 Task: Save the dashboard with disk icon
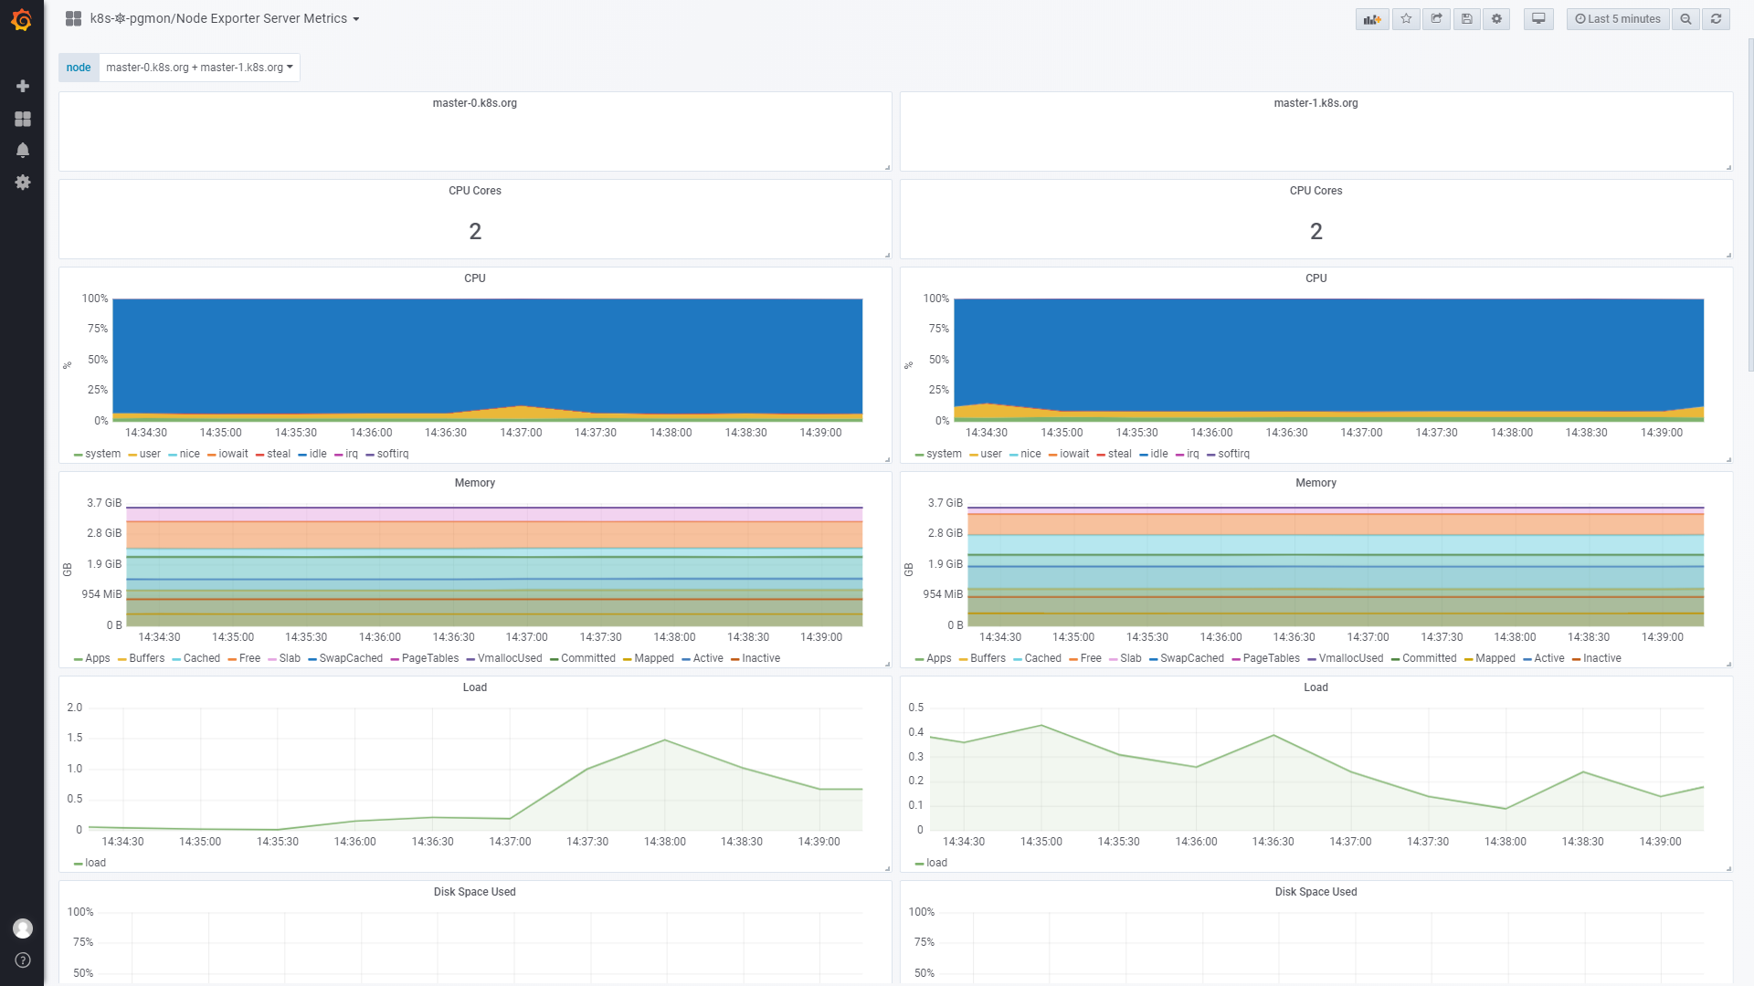(x=1466, y=19)
